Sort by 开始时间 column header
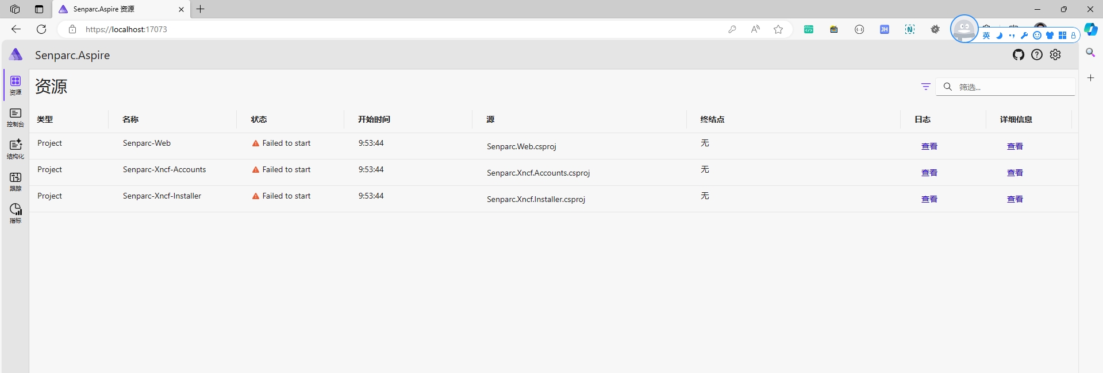1103x373 pixels. tap(374, 119)
